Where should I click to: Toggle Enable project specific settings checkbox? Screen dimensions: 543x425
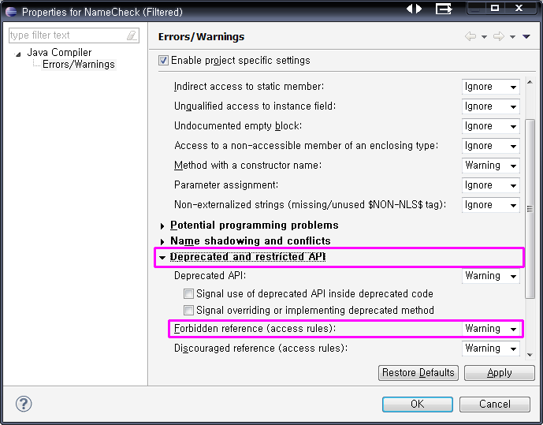click(163, 60)
